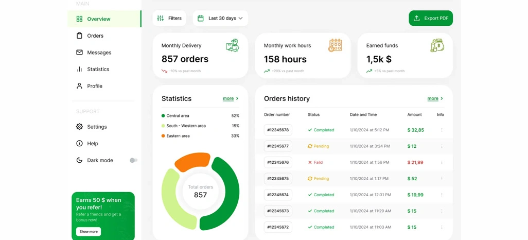
Task: Click the Statistics more link
Action: pyautogui.click(x=228, y=98)
